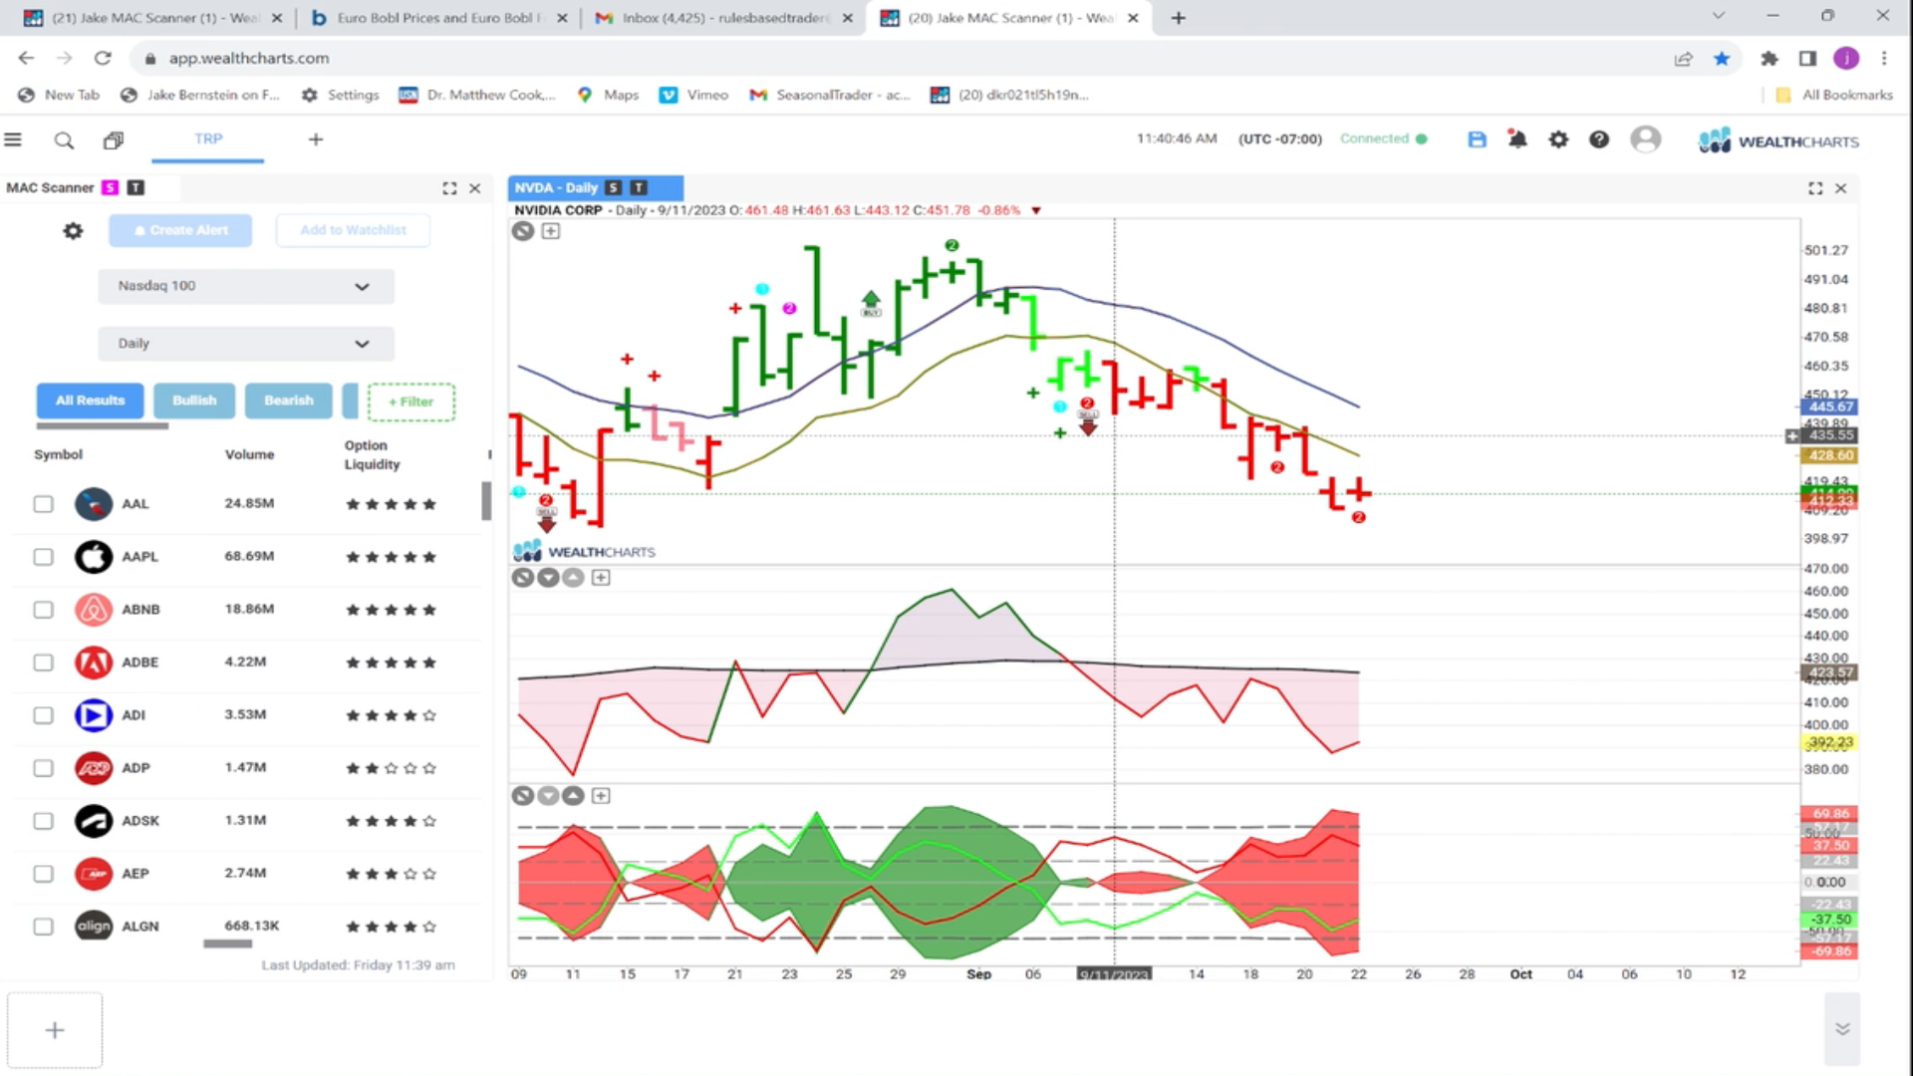The width and height of the screenshot is (1913, 1076).
Task: Open the layouts copy icon
Action: [x=114, y=140]
